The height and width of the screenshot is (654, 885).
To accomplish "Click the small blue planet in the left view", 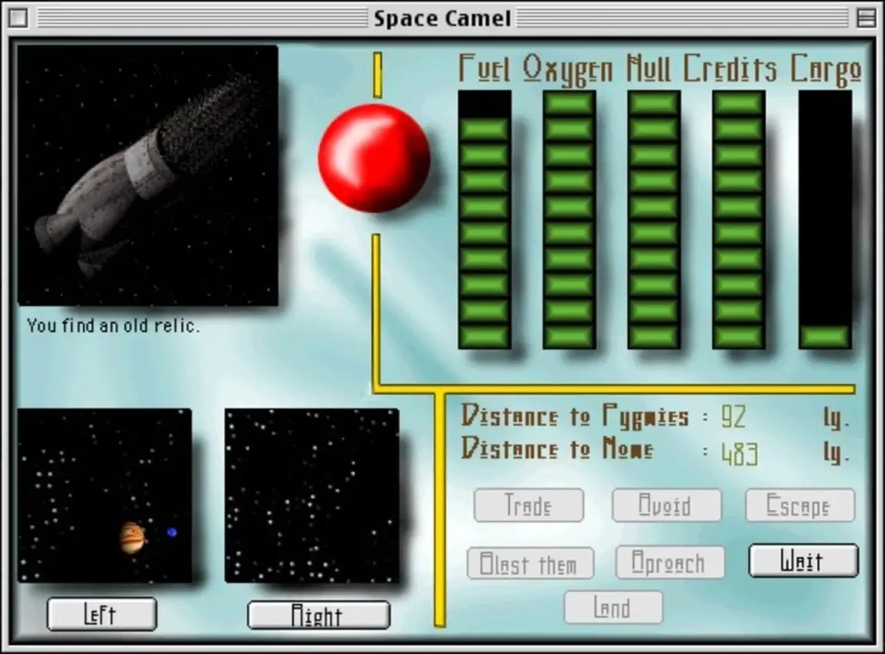I will coord(171,532).
